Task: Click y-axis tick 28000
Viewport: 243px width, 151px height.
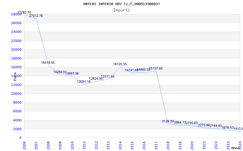Action: pos(16,14)
